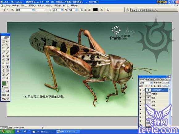Click the zoom percentage field in status bar

tap(4, 128)
